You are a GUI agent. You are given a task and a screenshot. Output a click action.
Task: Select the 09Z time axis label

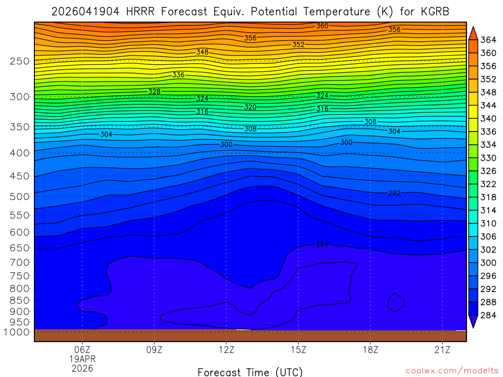click(154, 350)
